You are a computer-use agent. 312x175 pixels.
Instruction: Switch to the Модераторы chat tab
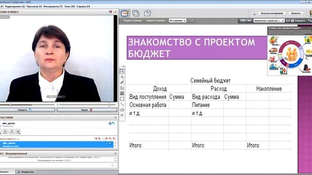coord(26,172)
